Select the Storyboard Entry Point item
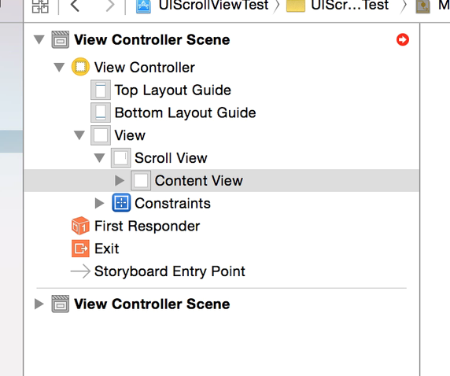The height and width of the screenshot is (376, 450). click(x=158, y=271)
